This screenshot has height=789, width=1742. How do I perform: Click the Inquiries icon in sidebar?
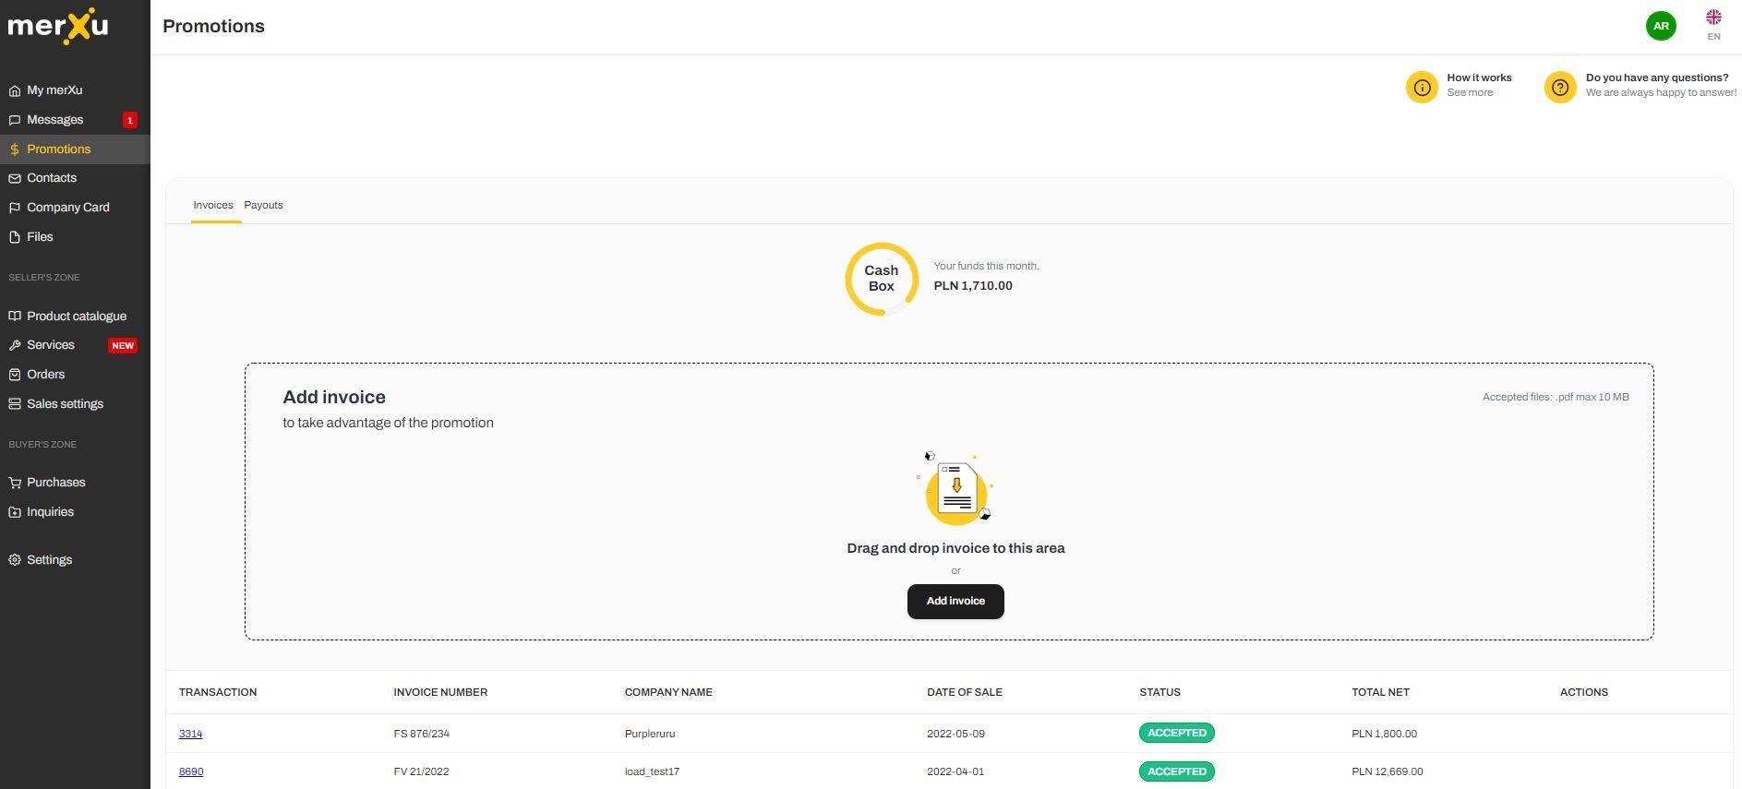click(15, 512)
